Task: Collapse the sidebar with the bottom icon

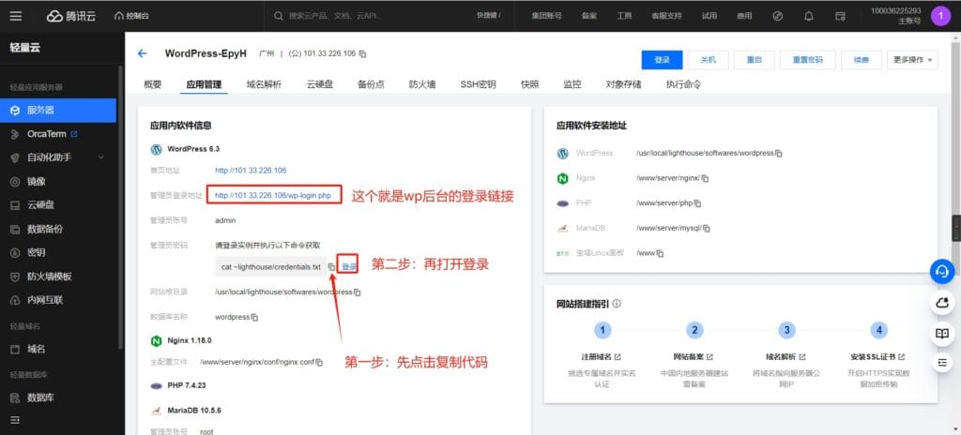Action: [15, 420]
